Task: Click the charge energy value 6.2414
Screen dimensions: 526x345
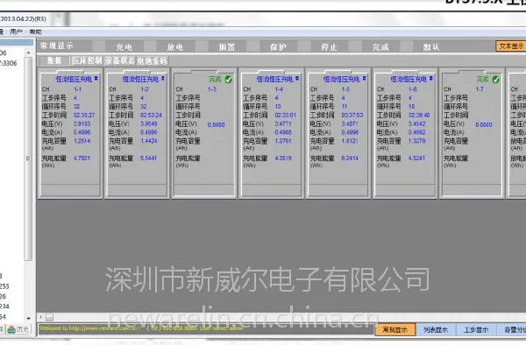Action: pos(350,158)
